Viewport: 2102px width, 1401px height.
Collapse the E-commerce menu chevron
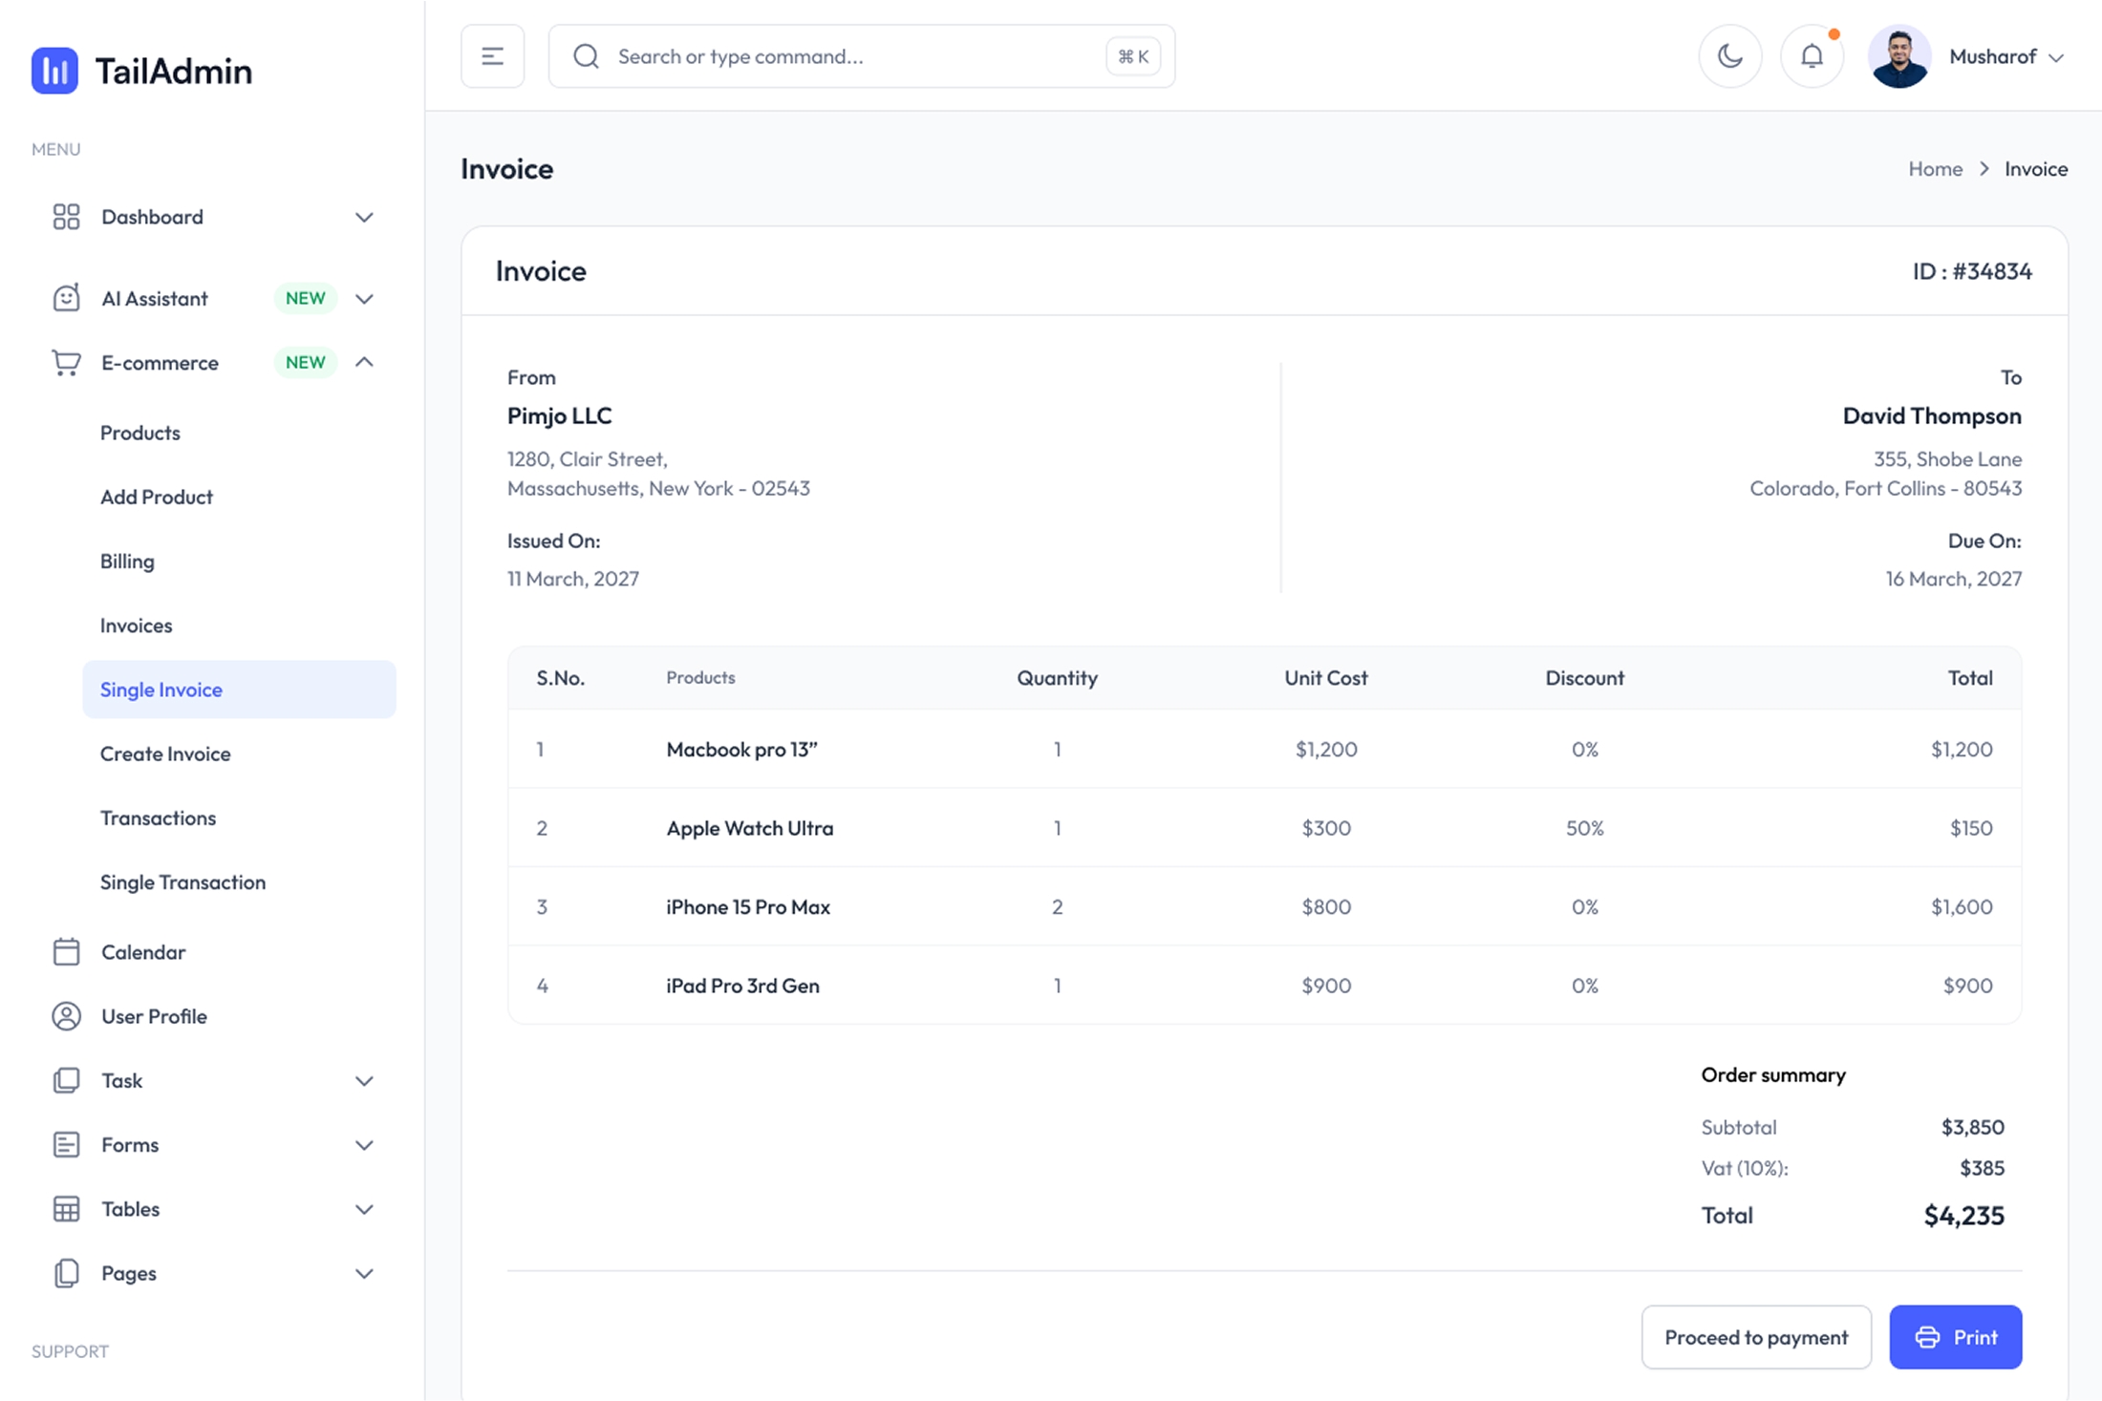pyautogui.click(x=364, y=362)
